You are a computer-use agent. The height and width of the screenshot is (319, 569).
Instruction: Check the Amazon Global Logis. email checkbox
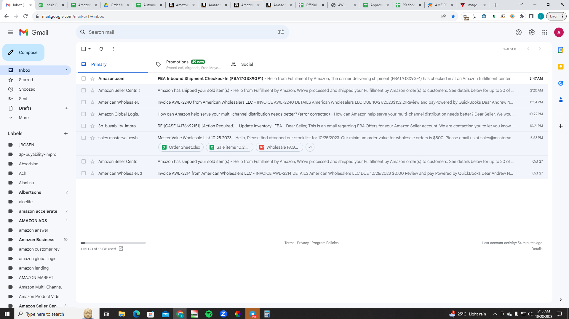(84, 114)
